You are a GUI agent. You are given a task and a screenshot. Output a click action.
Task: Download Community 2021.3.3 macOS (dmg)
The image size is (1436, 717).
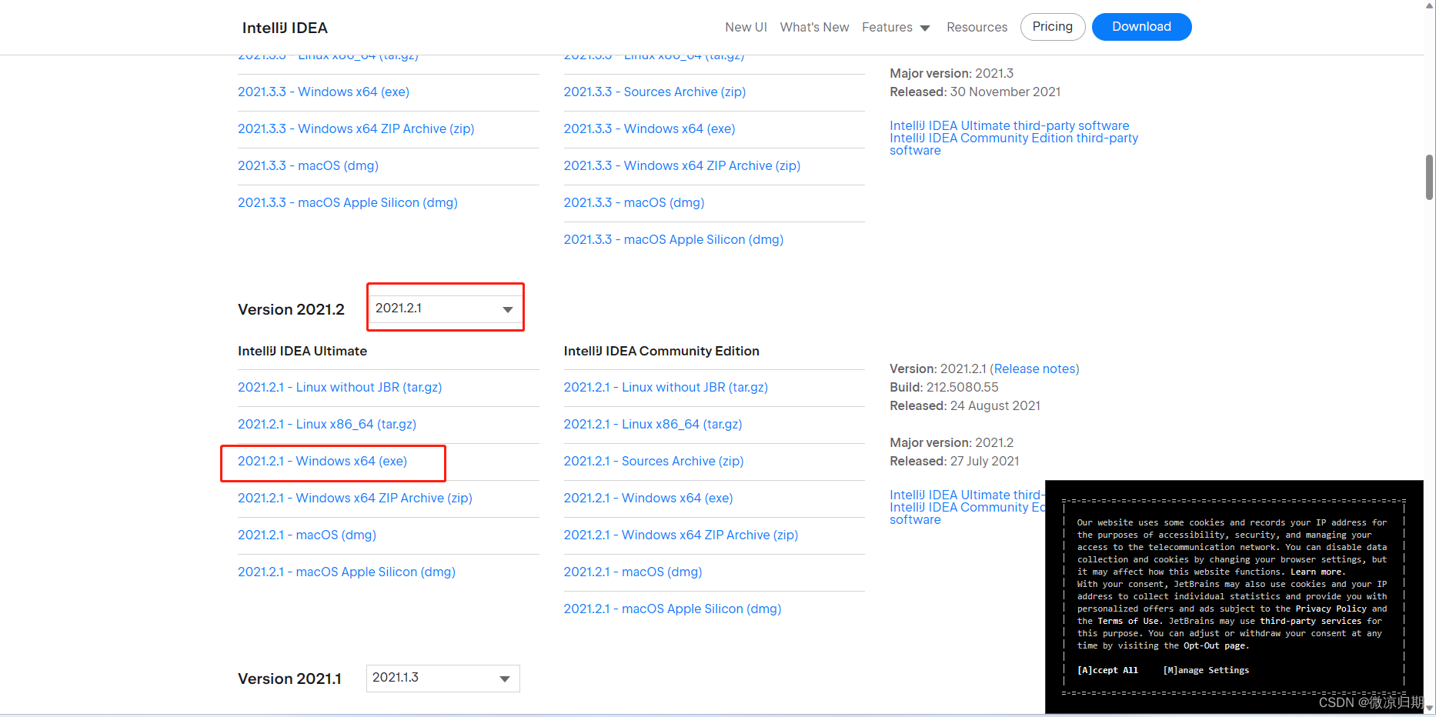point(634,202)
